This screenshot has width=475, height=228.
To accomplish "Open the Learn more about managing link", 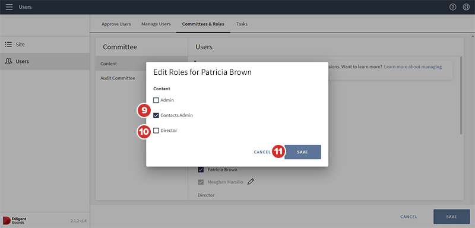I will click(x=413, y=66).
